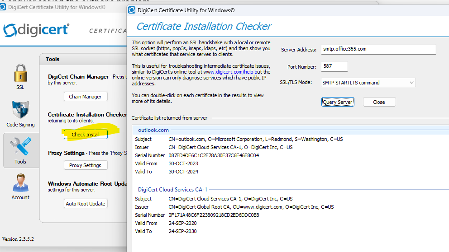This screenshot has height=252, width=449.
Task: Close the Certificate Installation Checker dialog
Action: tap(379, 102)
